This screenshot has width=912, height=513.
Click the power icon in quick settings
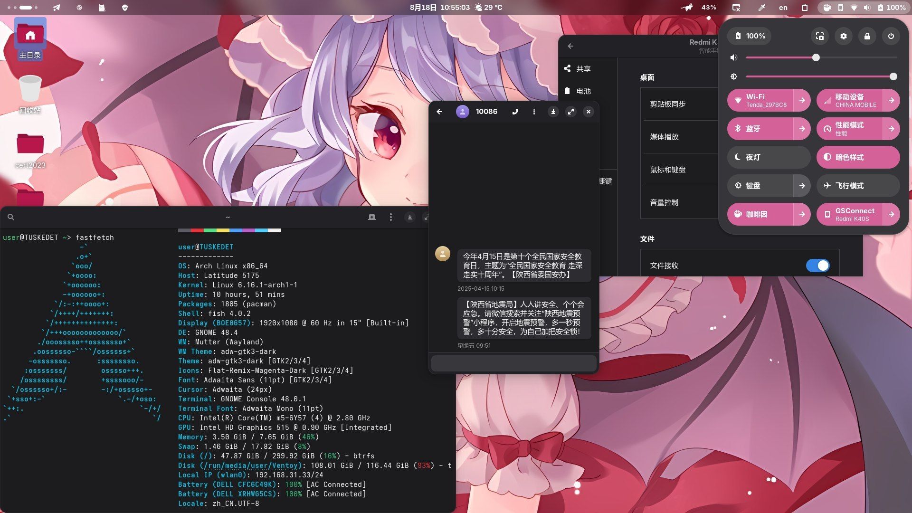(x=891, y=36)
